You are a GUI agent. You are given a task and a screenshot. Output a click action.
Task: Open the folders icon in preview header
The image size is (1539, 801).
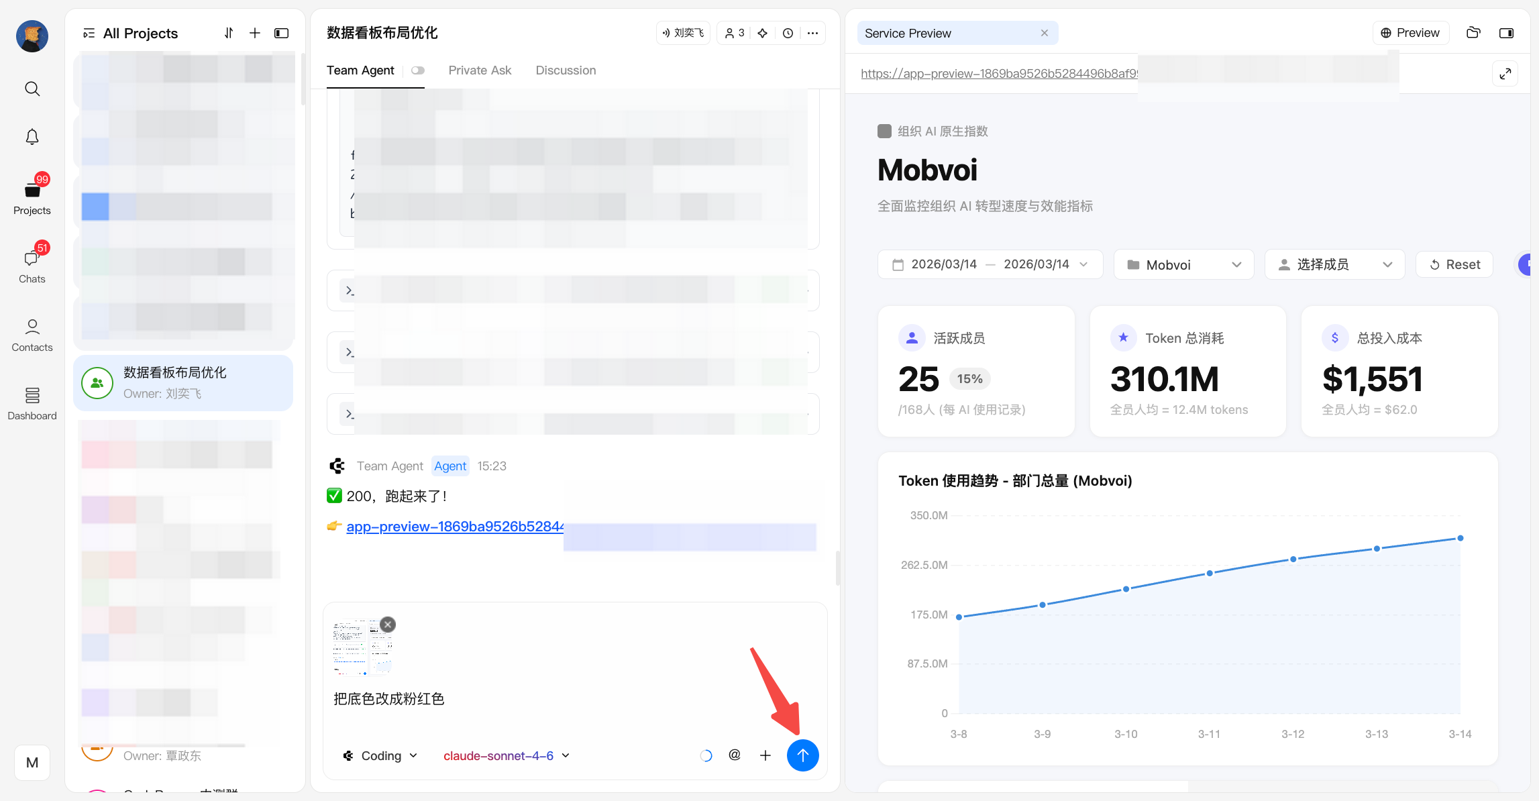[x=1473, y=33]
